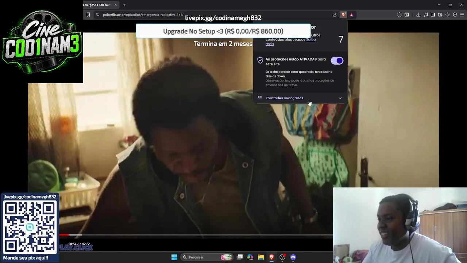Open Brave Rewards triangle icon
The height and width of the screenshot is (263, 467).
click(x=351, y=15)
